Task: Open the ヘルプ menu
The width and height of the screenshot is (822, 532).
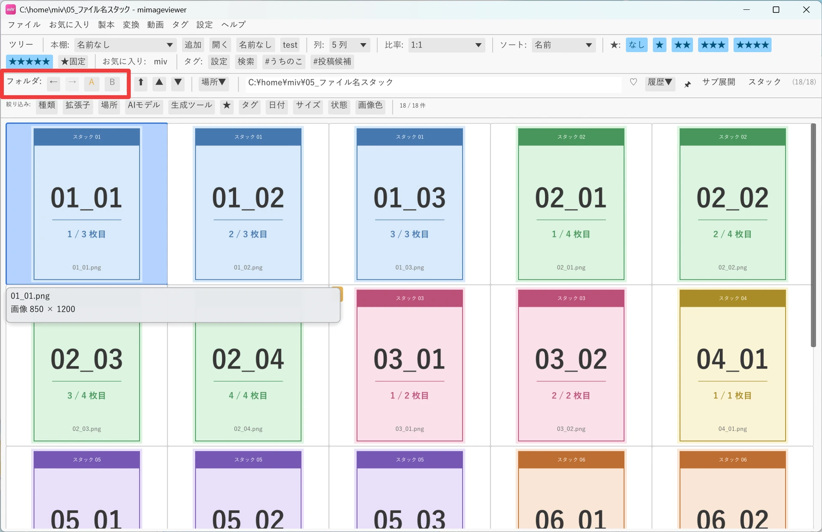Action: click(233, 25)
